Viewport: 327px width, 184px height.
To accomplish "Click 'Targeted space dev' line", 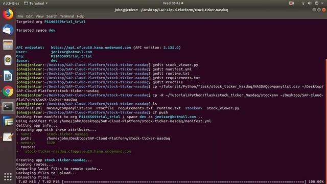I will tap(36, 30).
